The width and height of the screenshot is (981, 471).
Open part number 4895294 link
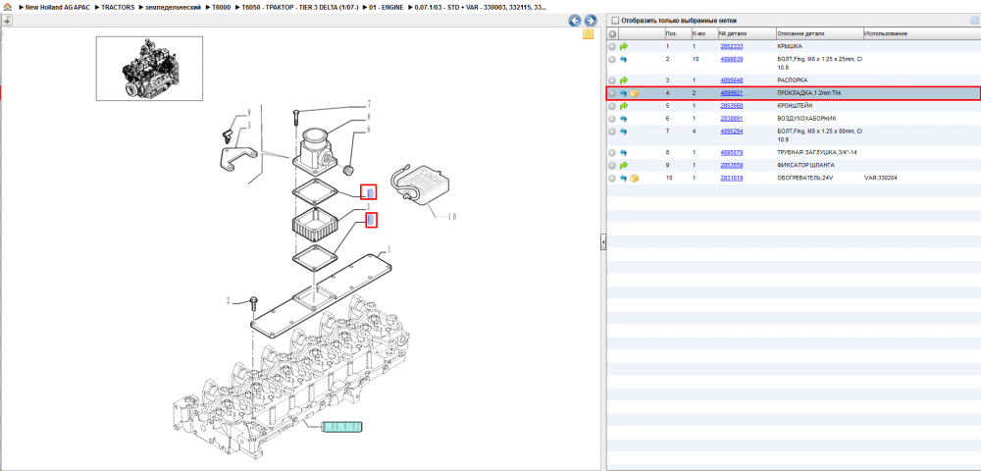pos(732,132)
